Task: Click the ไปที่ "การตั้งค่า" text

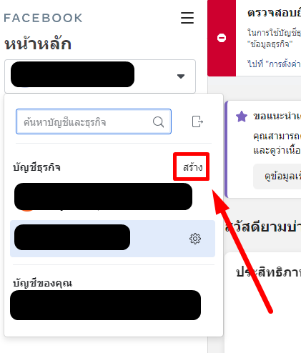Action: click(274, 64)
